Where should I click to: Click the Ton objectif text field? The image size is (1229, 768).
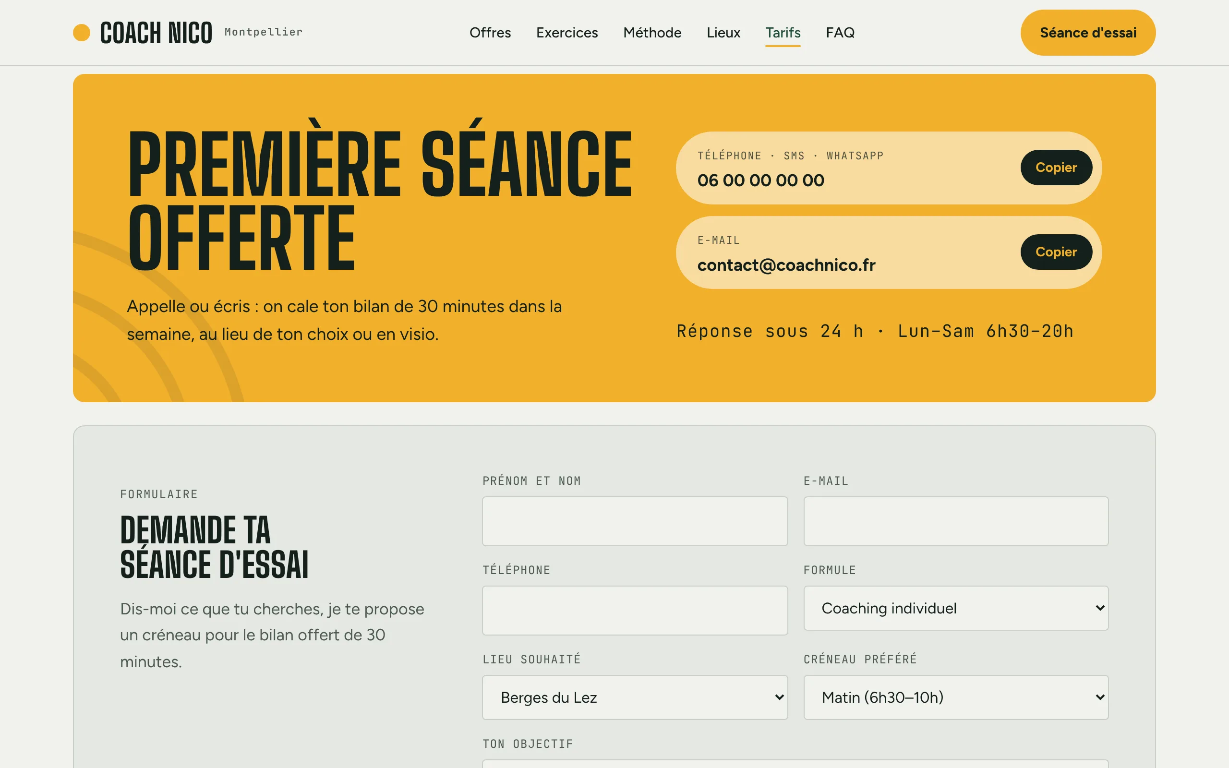[x=795, y=763]
